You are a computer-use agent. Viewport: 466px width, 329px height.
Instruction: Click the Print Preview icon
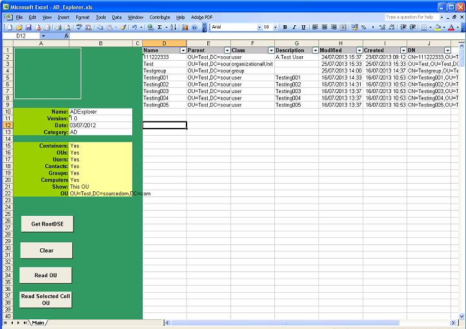click(67, 28)
